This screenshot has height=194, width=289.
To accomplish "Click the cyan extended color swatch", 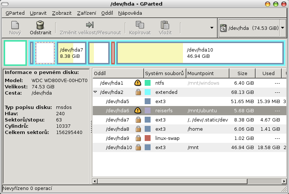I will coord(148,92).
